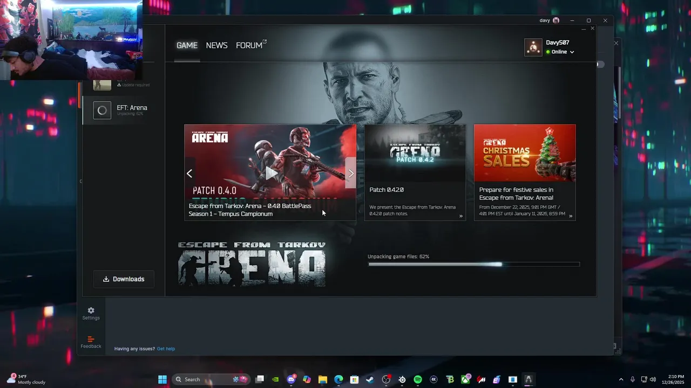Select EFT: Arena in the game list
This screenshot has height=388, width=691.
point(123,110)
